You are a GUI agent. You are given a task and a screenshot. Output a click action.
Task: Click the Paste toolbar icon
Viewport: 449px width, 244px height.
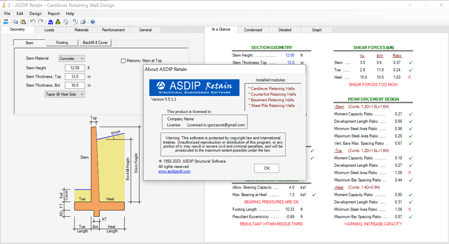tap(23, 22)
